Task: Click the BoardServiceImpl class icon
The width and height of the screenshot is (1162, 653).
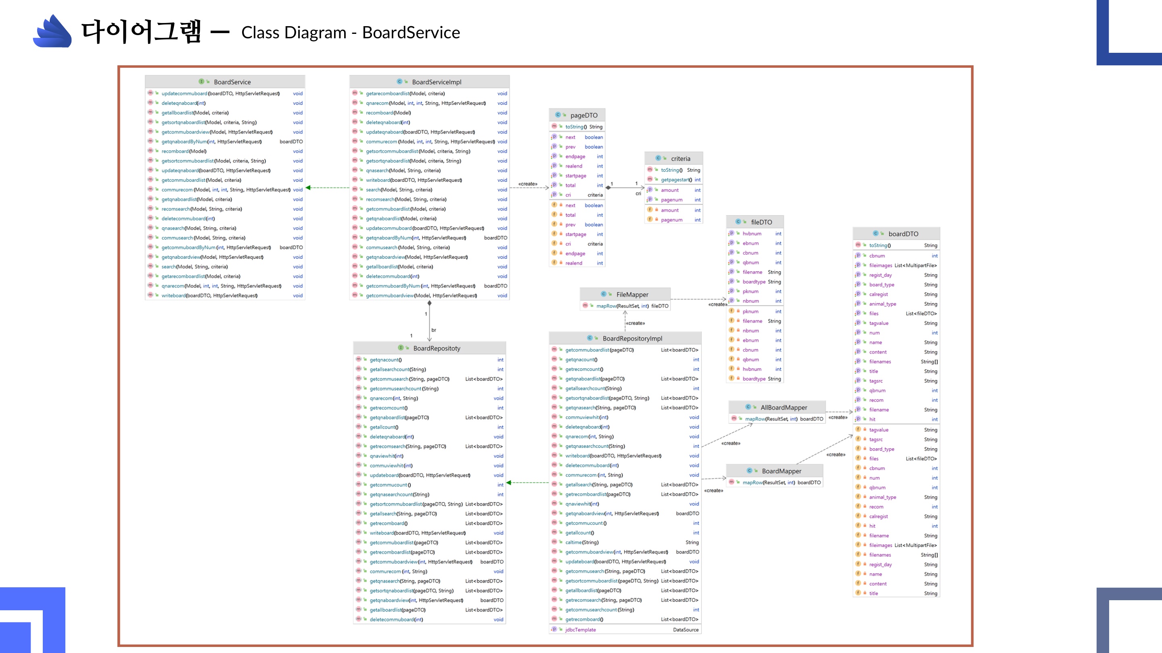Action: pos(399,81)
